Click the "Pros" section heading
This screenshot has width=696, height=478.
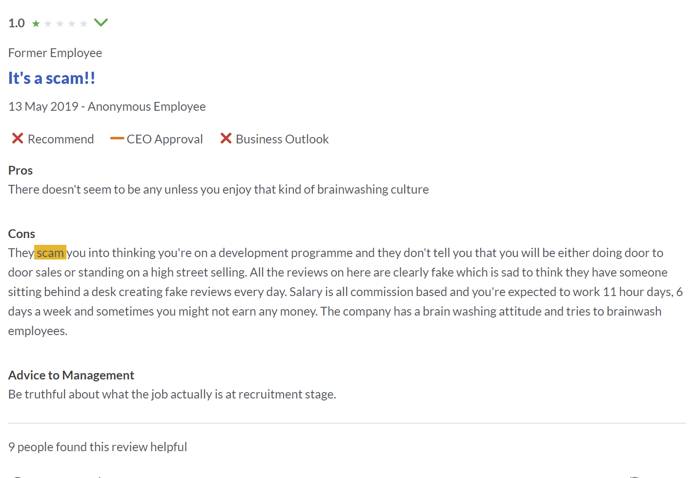click(20, 170)
